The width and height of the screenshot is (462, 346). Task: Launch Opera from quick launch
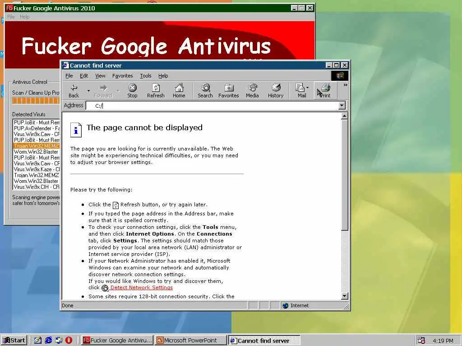click(x=69, y=341)
